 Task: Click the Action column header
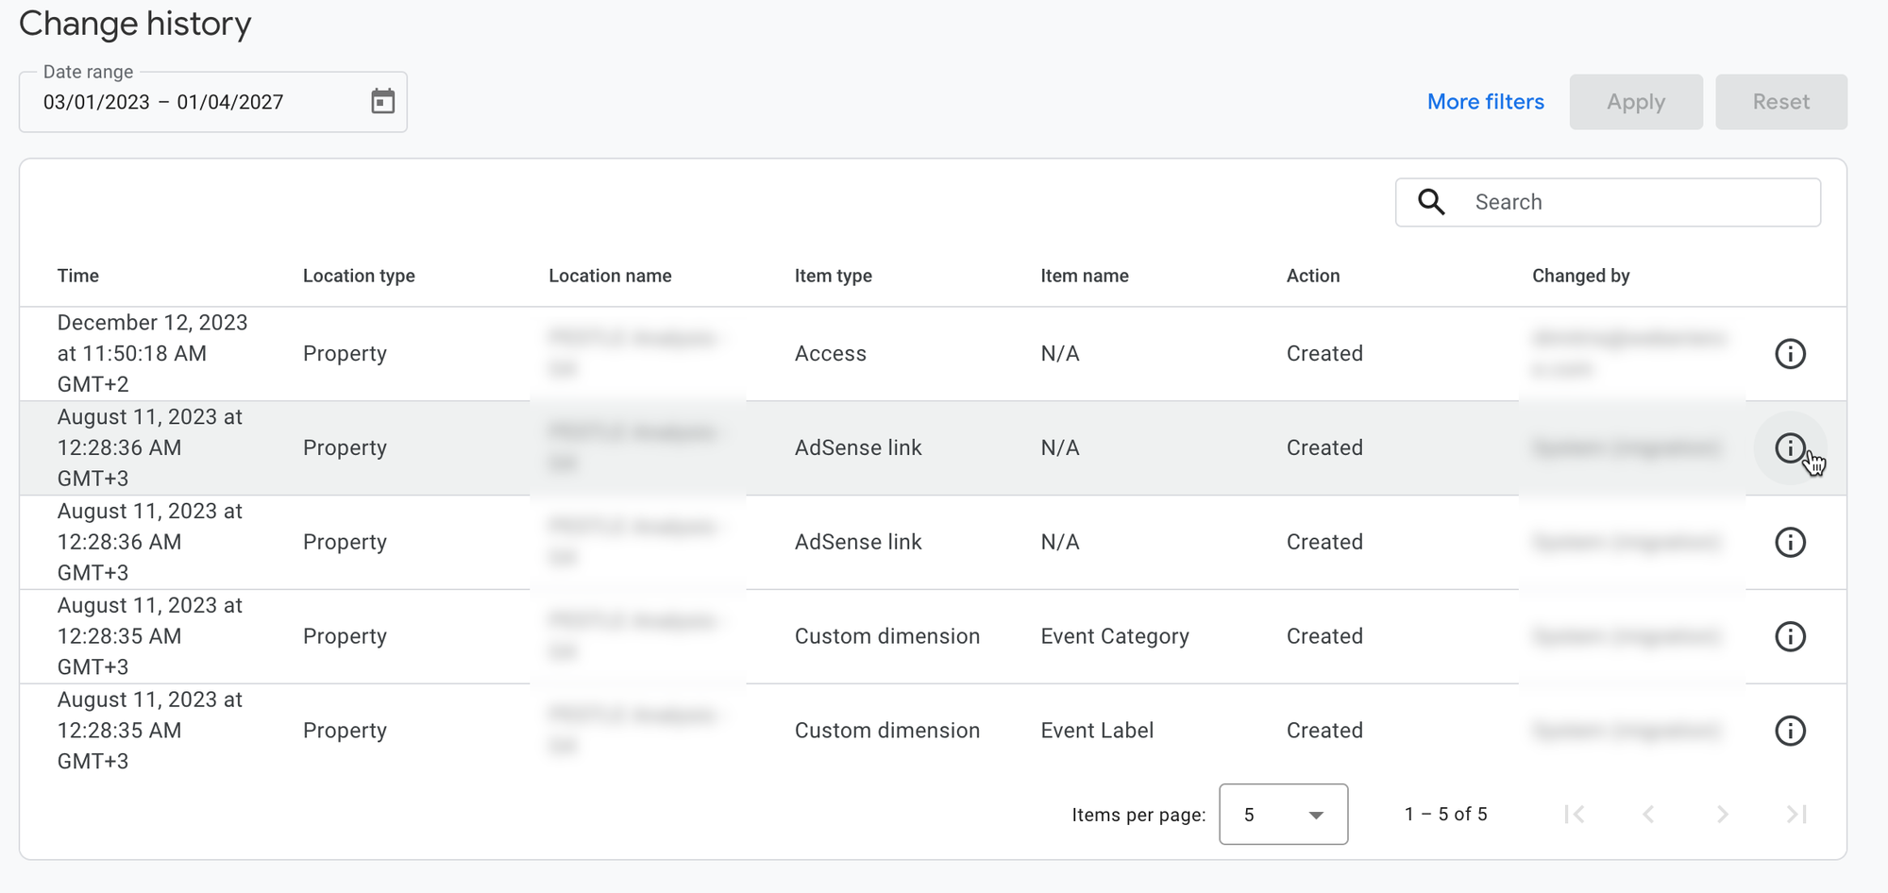pos(1312,276)
